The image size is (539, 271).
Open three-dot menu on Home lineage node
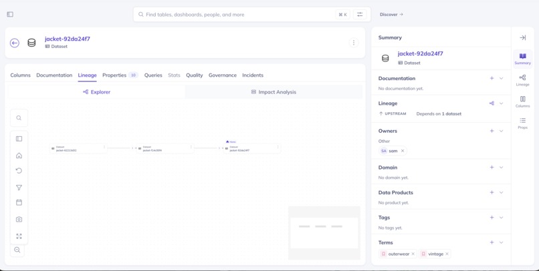[x=278, y=147]
